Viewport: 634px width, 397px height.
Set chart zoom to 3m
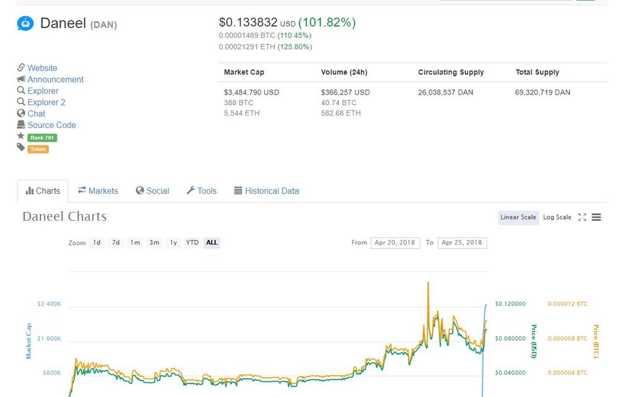click(x=154, y=243)
